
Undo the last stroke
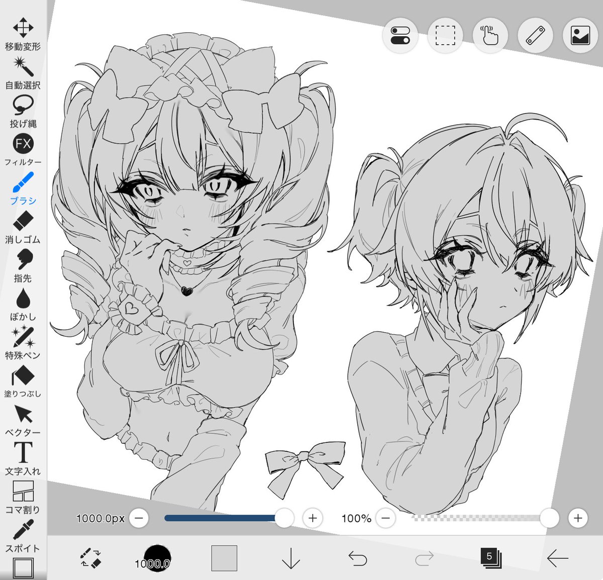358,558
